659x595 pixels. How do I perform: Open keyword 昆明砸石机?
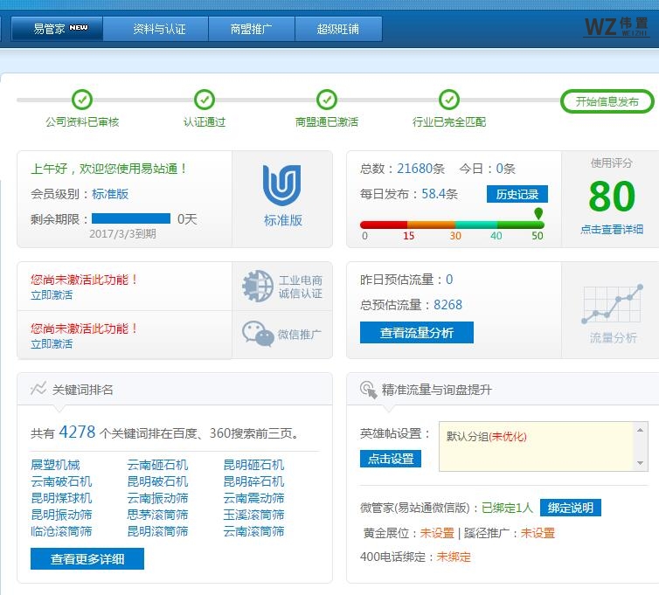click(253, 465)
